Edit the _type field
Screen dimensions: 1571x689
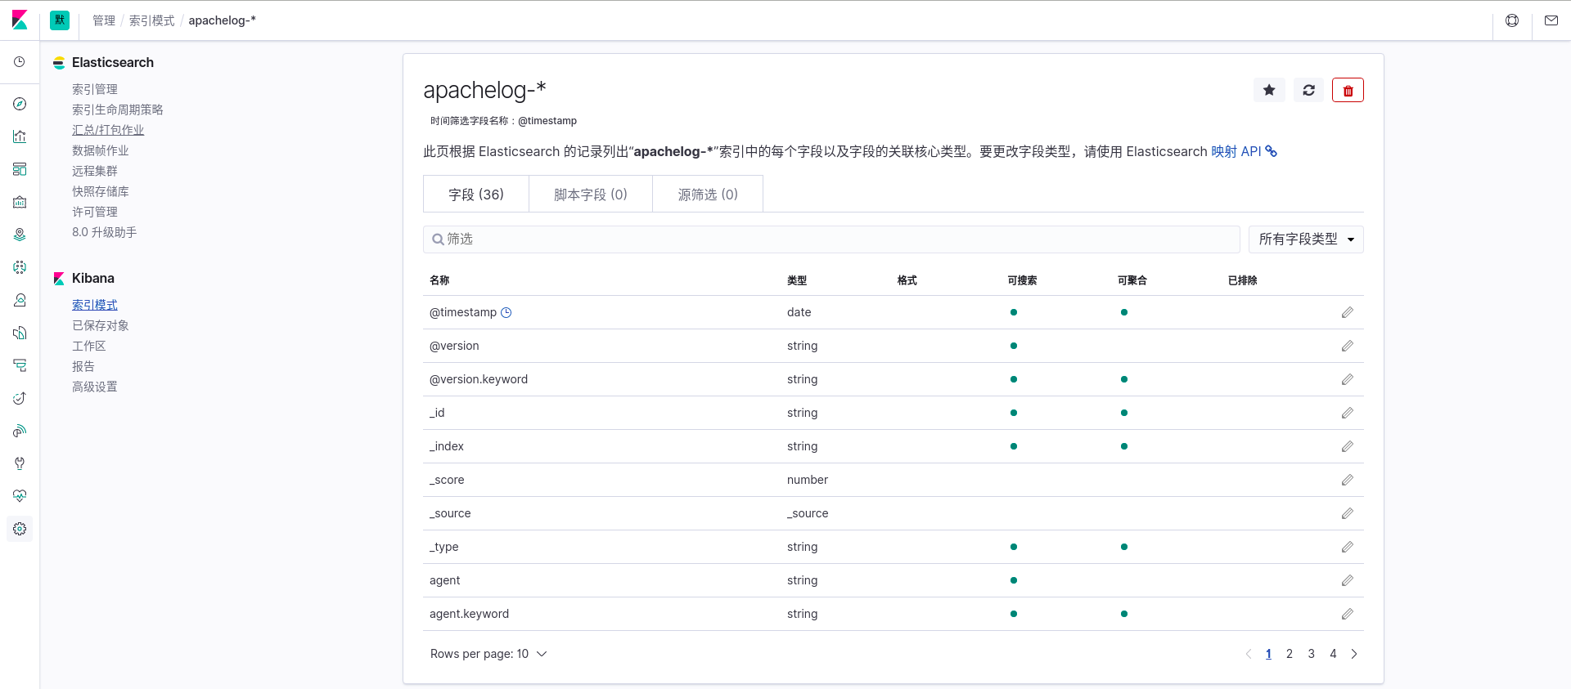pyautogui.click(x=1348, y=547)
